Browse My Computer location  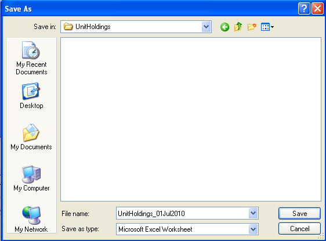(31, 178)
